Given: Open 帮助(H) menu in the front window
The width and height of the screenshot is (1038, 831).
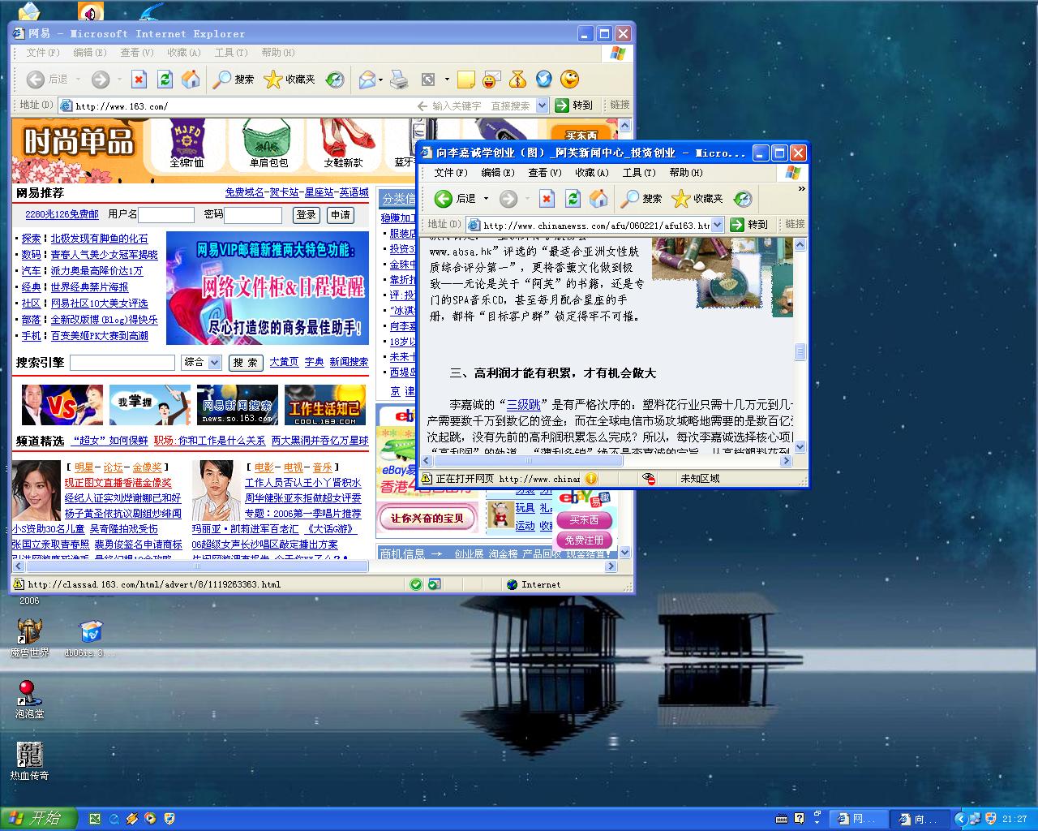Looking at the screenshot, I should (x=685, y=173).
